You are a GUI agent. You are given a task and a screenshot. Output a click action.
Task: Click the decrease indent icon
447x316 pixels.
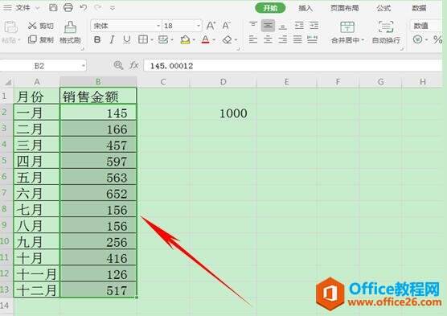point(299,26)
